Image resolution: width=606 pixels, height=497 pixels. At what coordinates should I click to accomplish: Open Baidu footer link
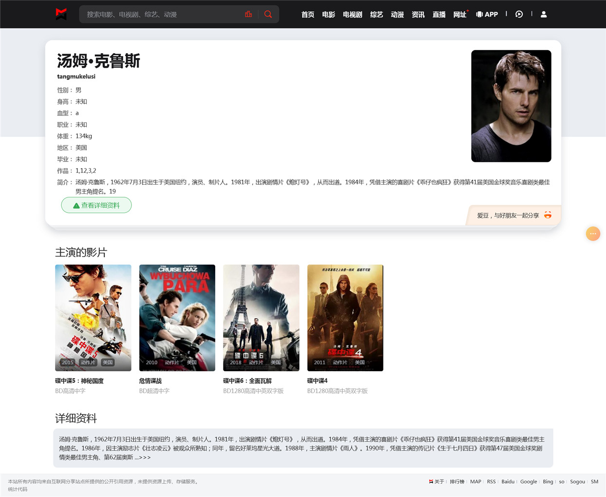point(508,482)
